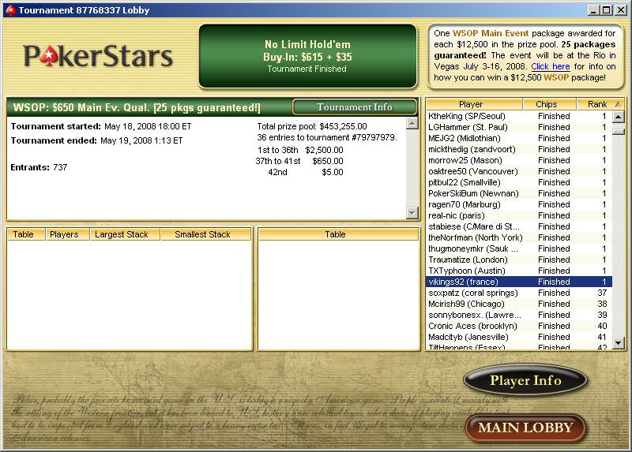Click the title bar PokerStars spade icon
This screenshot has height=452, width=632.
point(9,10)
